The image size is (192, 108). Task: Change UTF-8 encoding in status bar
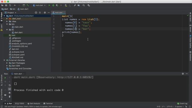coord(170,107)
